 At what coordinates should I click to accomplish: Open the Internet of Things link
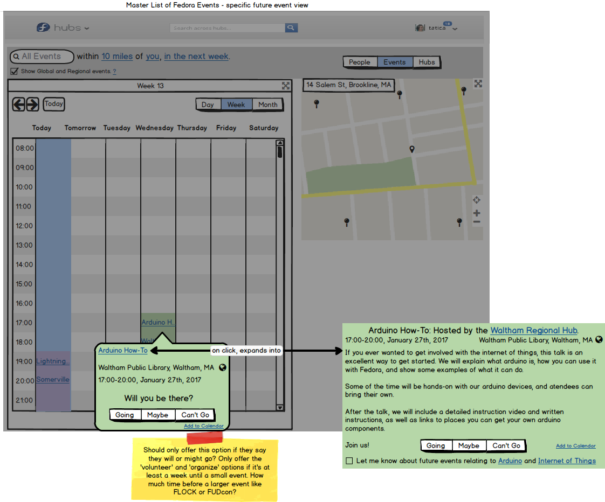coord(567,461)
